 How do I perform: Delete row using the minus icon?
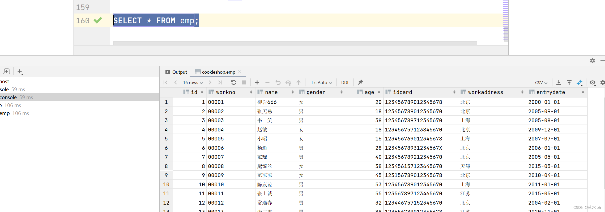(x=267, y=82)
